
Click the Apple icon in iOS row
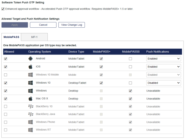tap(30, 67)
